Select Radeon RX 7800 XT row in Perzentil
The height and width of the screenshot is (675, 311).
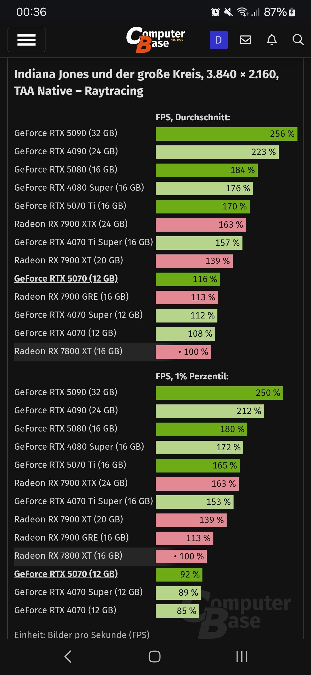click(x=110, y=556)
